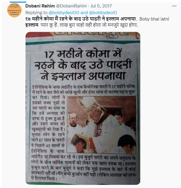Click the blue "and" between mentions

click(x=84, y=13)
